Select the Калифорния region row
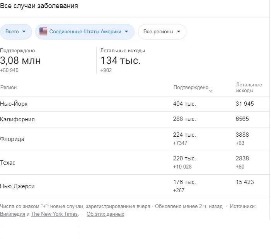 [x=17, y=119]
